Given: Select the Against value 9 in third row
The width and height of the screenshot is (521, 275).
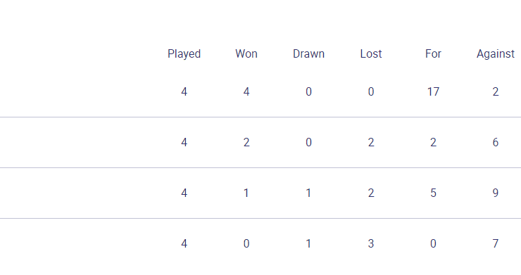Looking at the screenshot, I should 496,193.
